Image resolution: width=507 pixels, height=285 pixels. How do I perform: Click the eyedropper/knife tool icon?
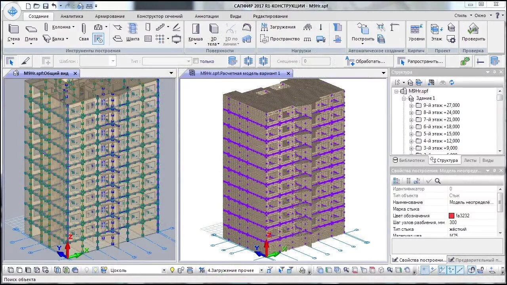click(x=25, y=61)
